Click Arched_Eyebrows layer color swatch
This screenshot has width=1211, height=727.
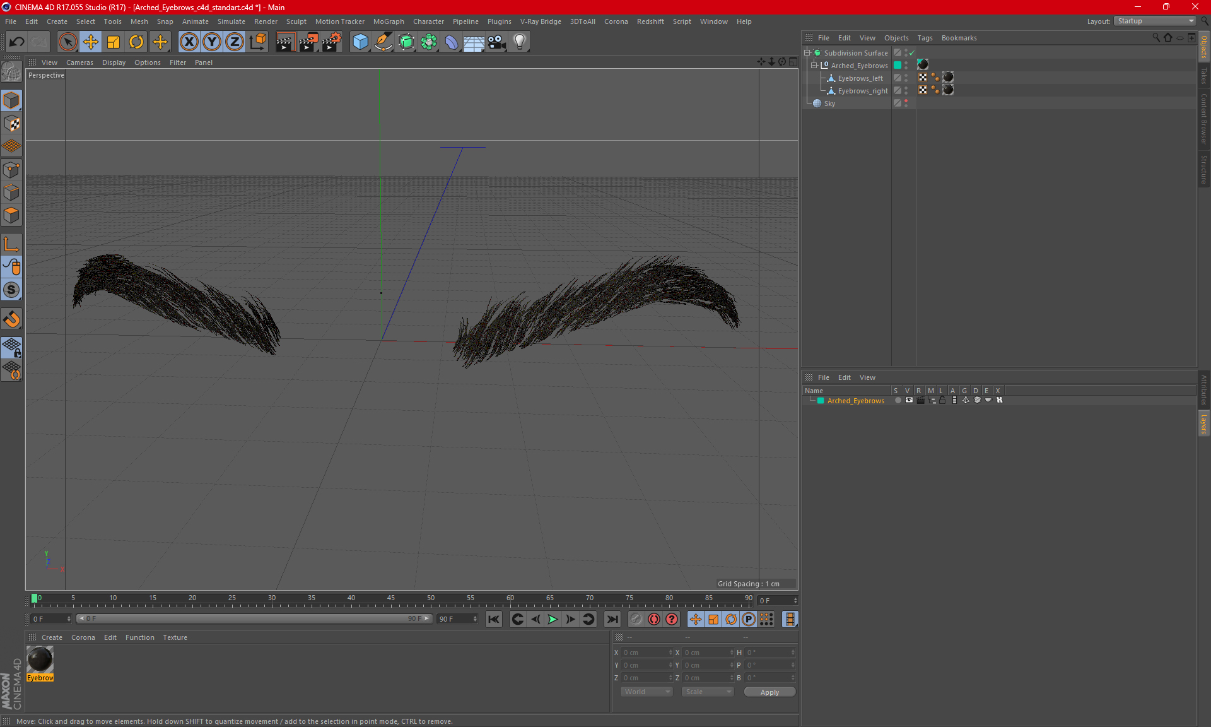(x=821, y=401)
